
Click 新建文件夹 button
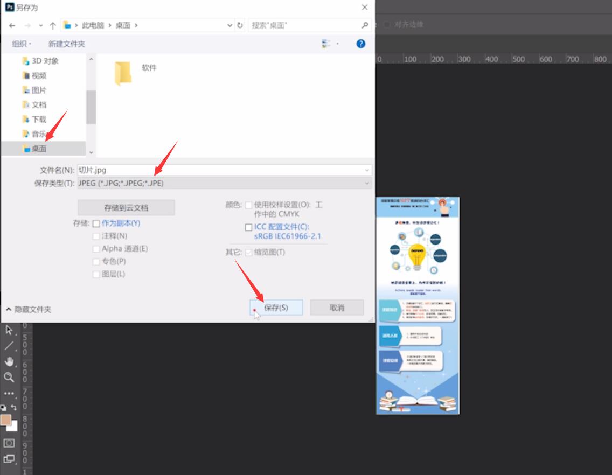pos(66,44)
